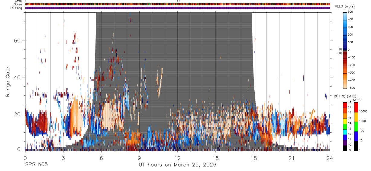Click the '-100' value on velocity scale

pos(351,57)
